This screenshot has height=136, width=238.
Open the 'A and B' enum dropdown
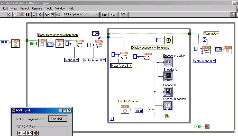tap(71, 60)
